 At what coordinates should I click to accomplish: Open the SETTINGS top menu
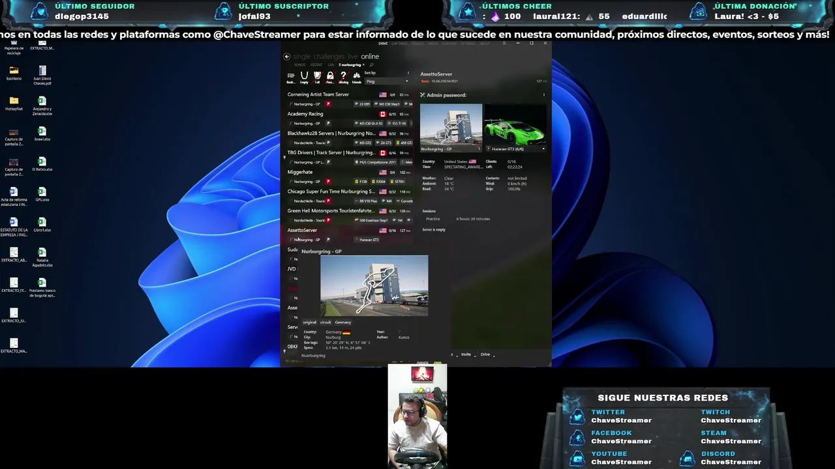[x=468, y=44]
